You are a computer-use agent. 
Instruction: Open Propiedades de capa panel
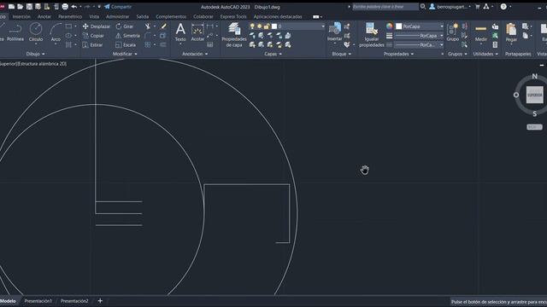pyautogui.click(x=233, y=35)
